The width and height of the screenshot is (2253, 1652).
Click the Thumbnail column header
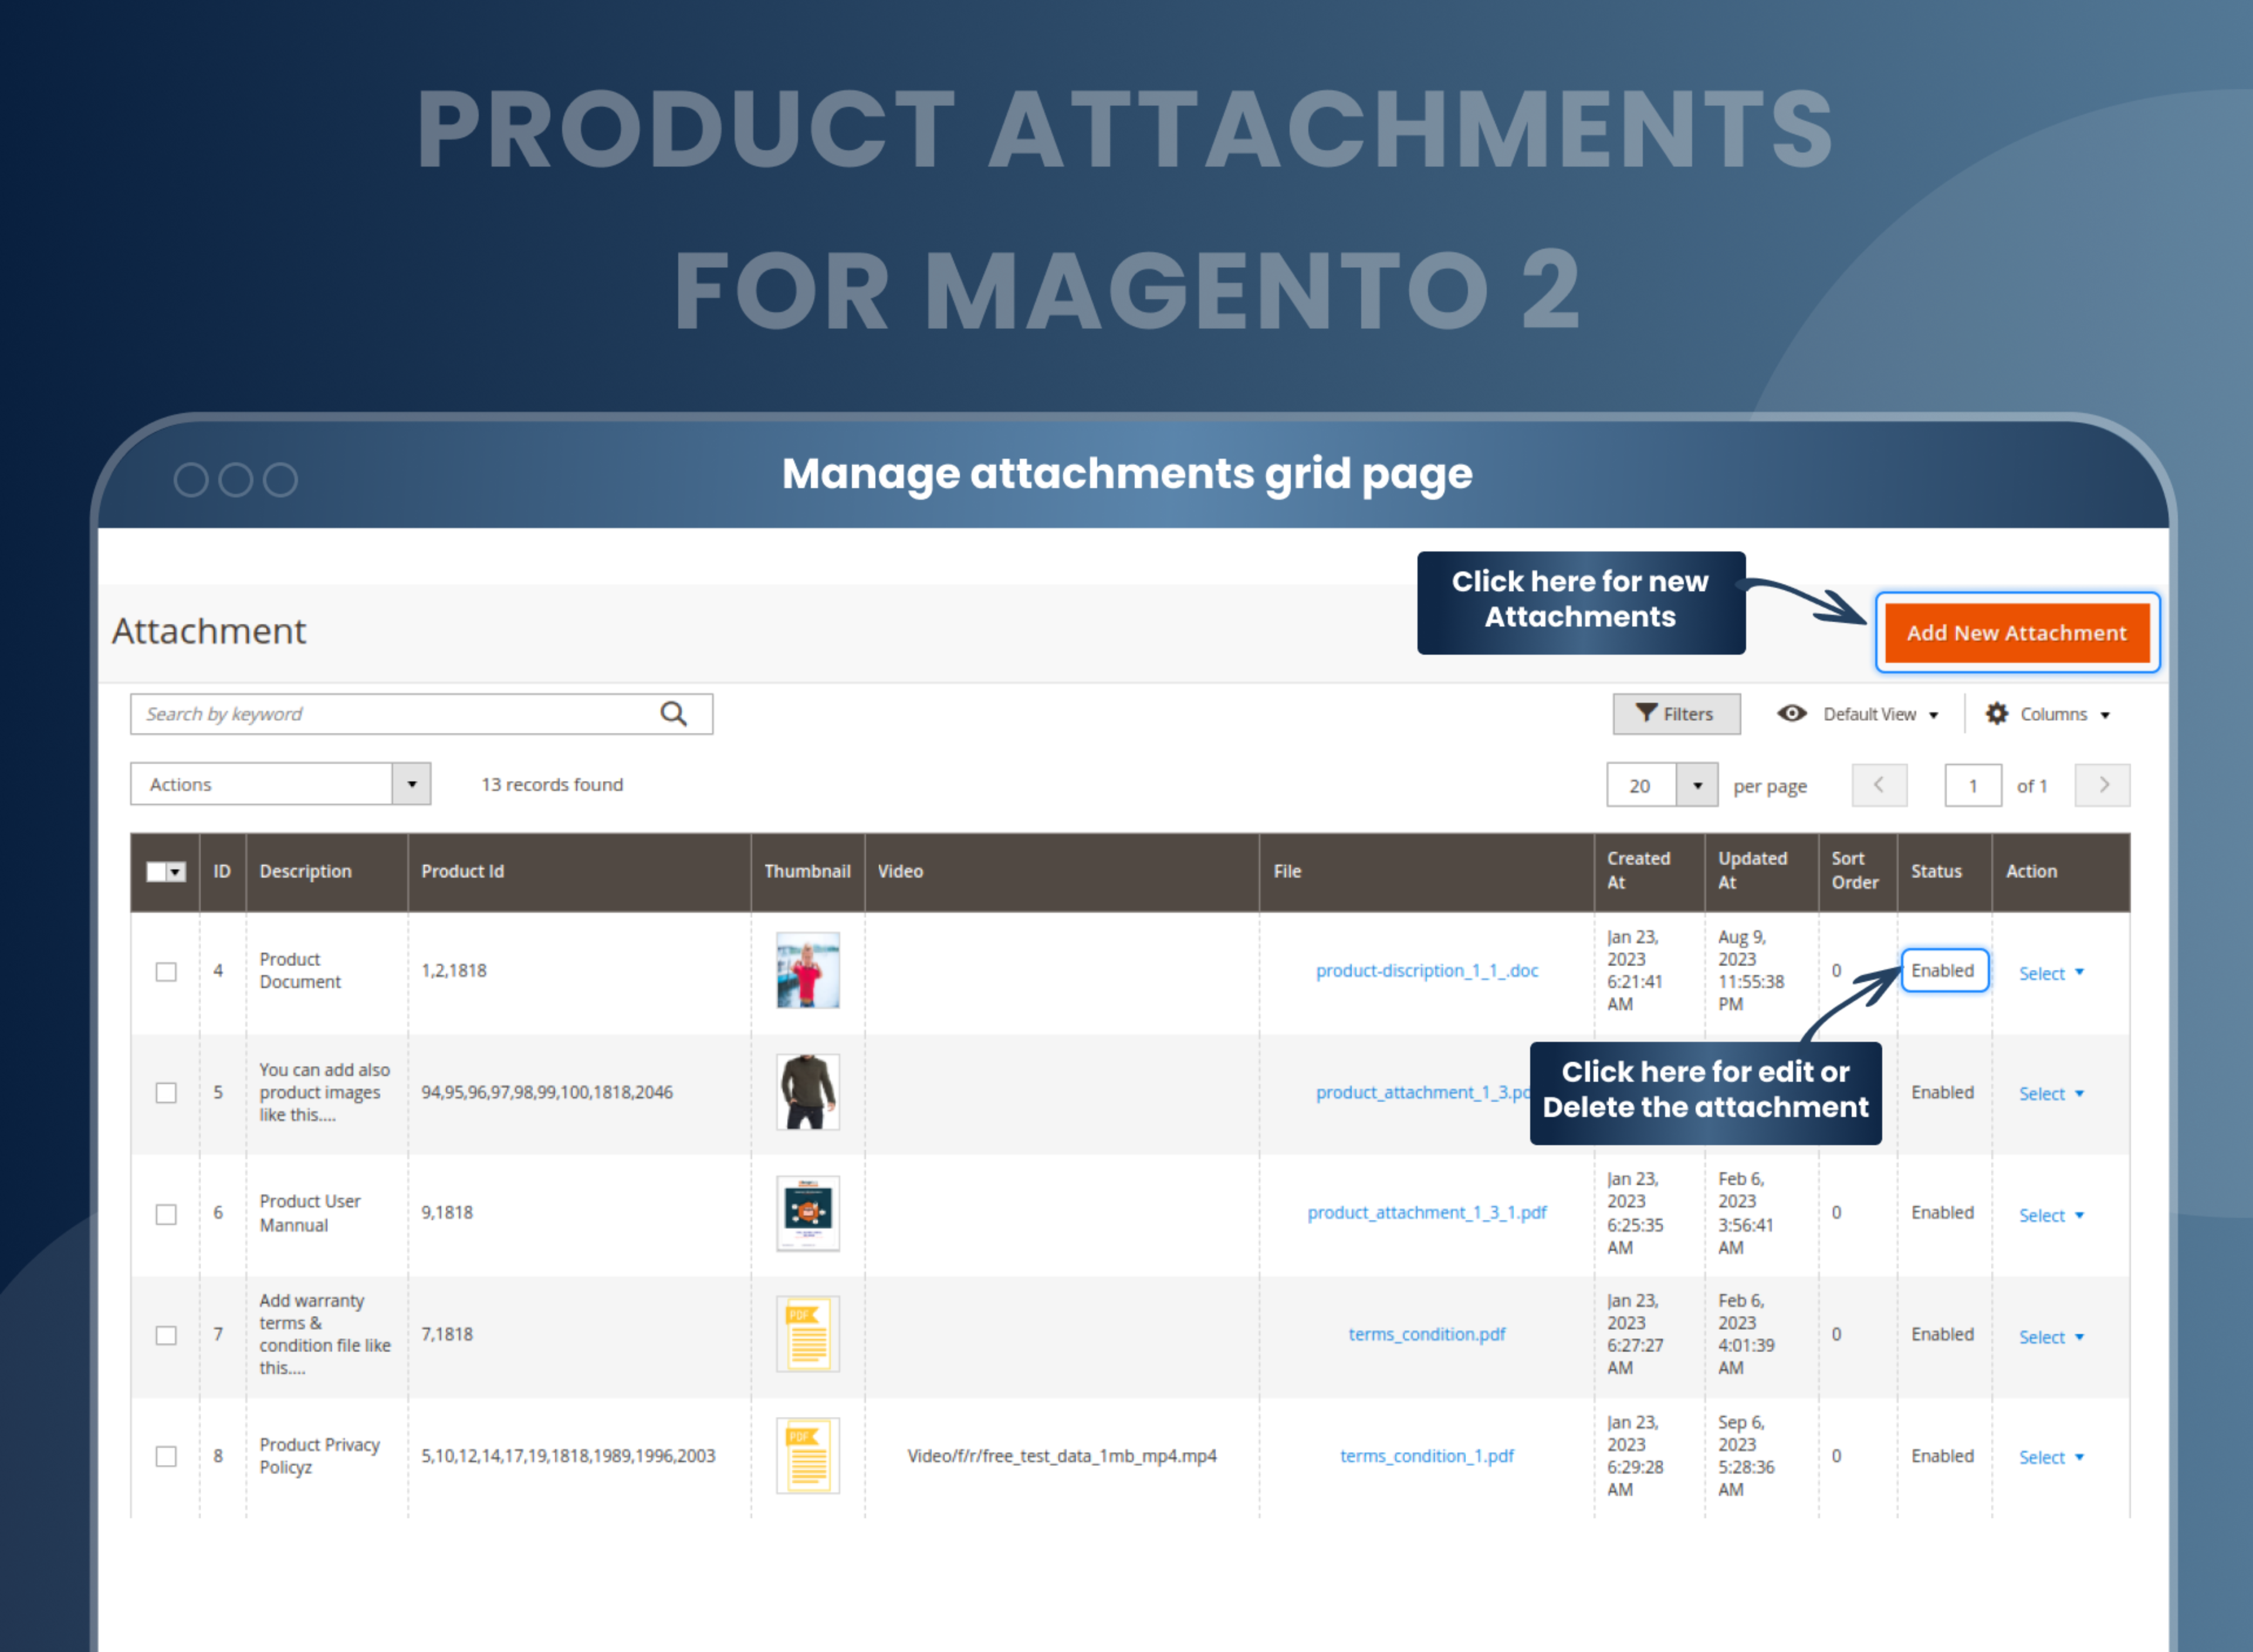808,871
